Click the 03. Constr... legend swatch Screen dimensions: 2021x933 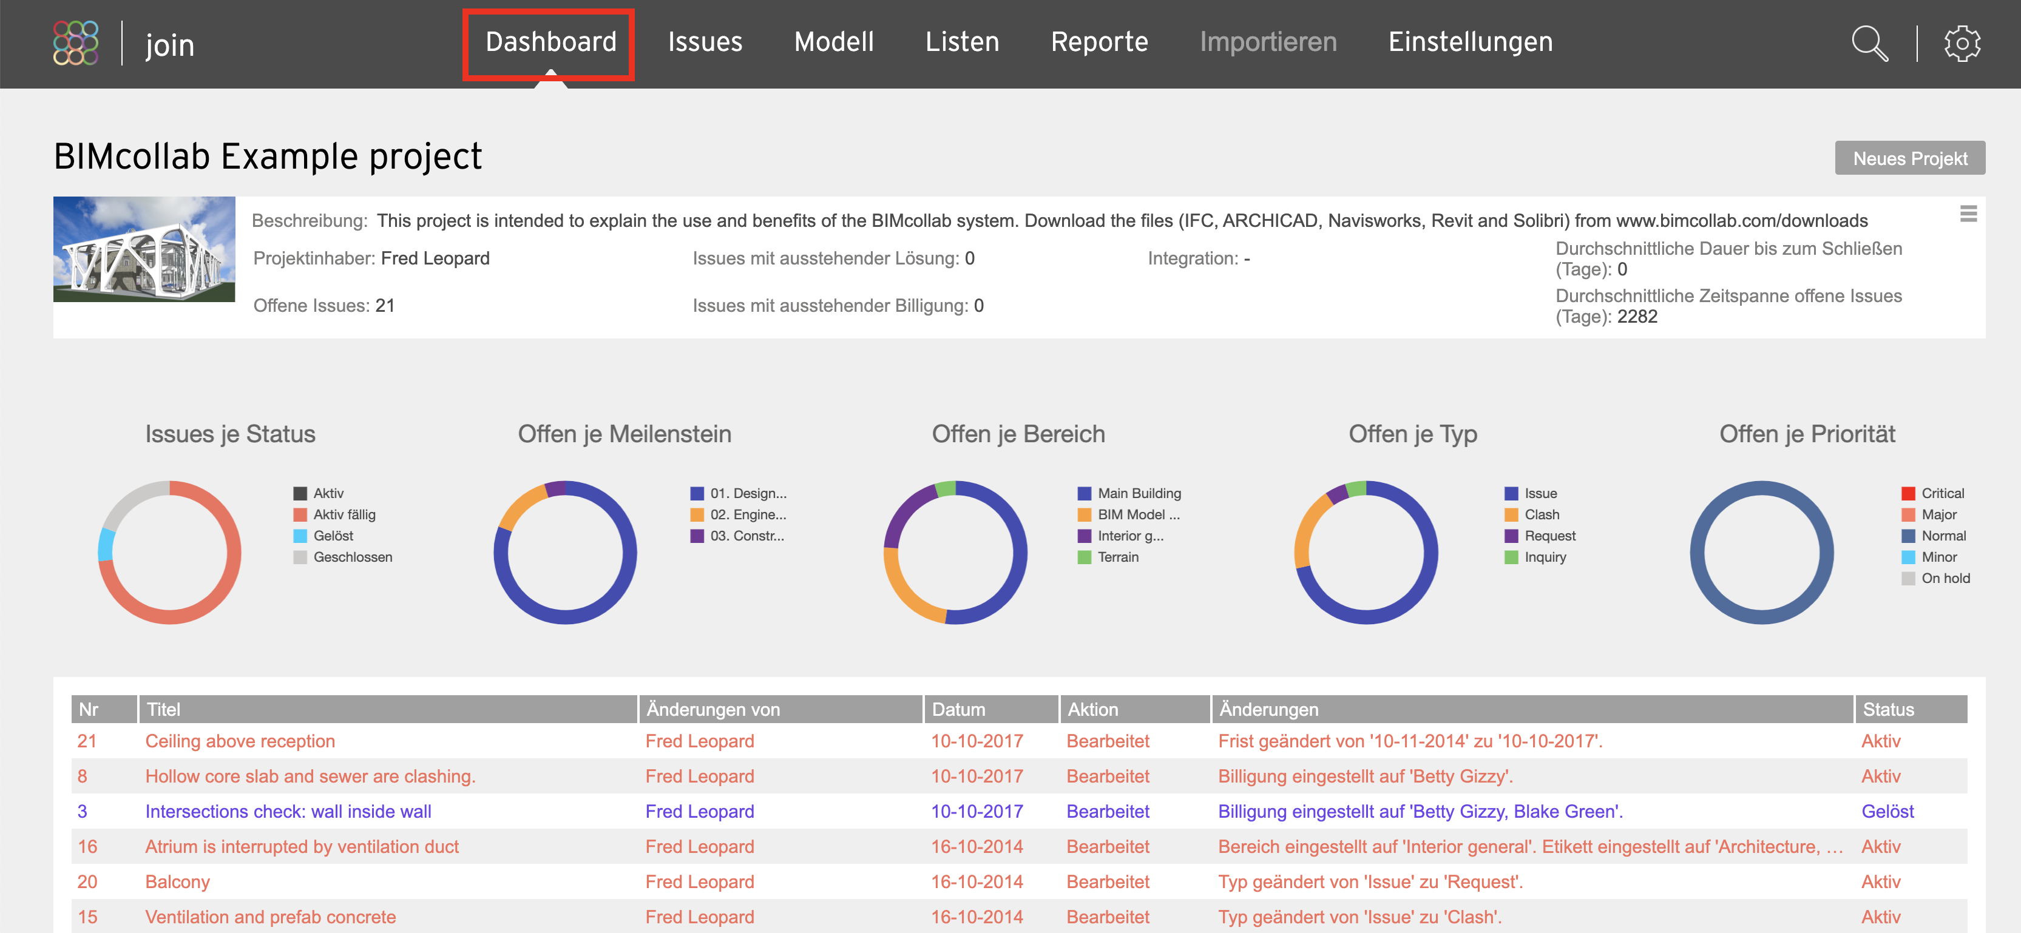click(697, 536)
